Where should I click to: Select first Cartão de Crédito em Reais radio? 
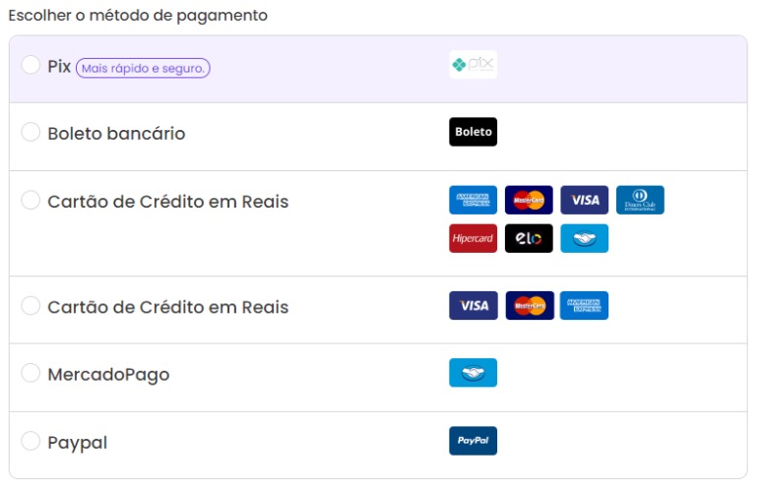(31, 200)
